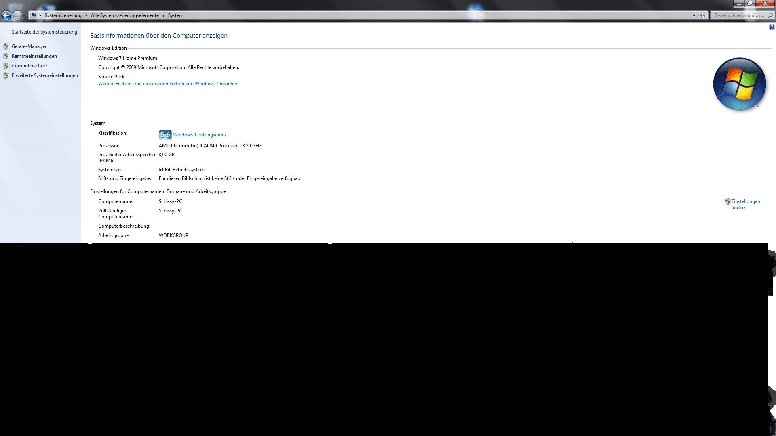Click Einstellungen ändern shield link
The width and height of the screenshot is (776, 436).
click(x=745, y=201)
